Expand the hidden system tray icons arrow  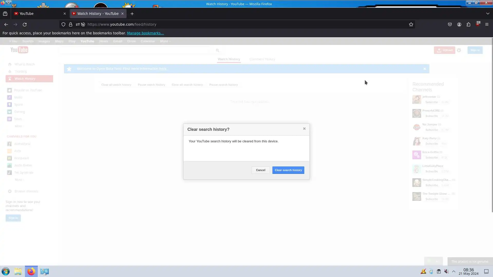point(454,271)
